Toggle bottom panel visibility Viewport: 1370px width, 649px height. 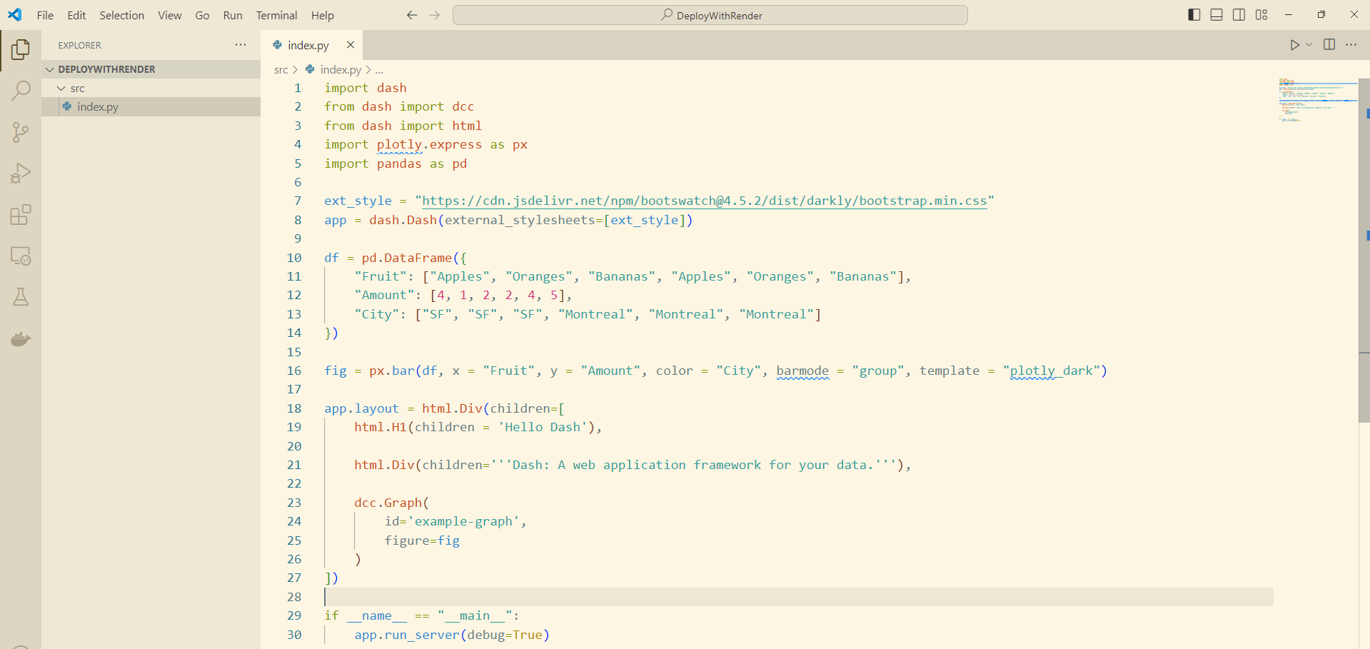1217,15
